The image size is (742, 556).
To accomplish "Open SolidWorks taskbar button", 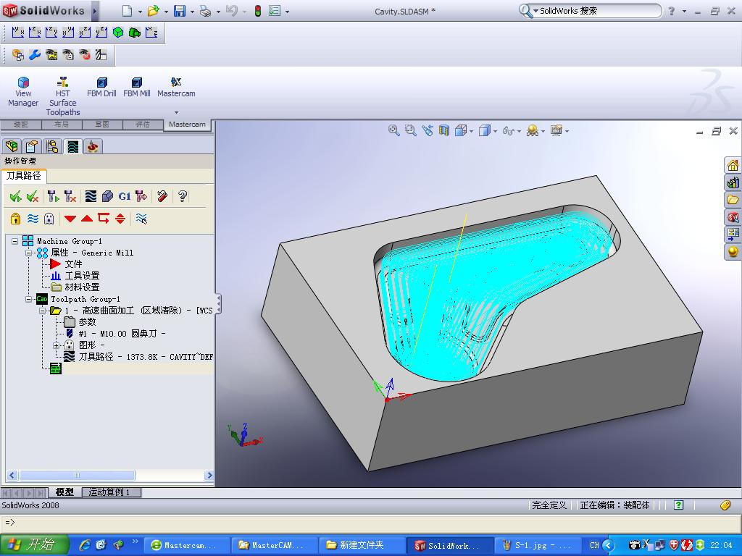I will tap(449, 546).
